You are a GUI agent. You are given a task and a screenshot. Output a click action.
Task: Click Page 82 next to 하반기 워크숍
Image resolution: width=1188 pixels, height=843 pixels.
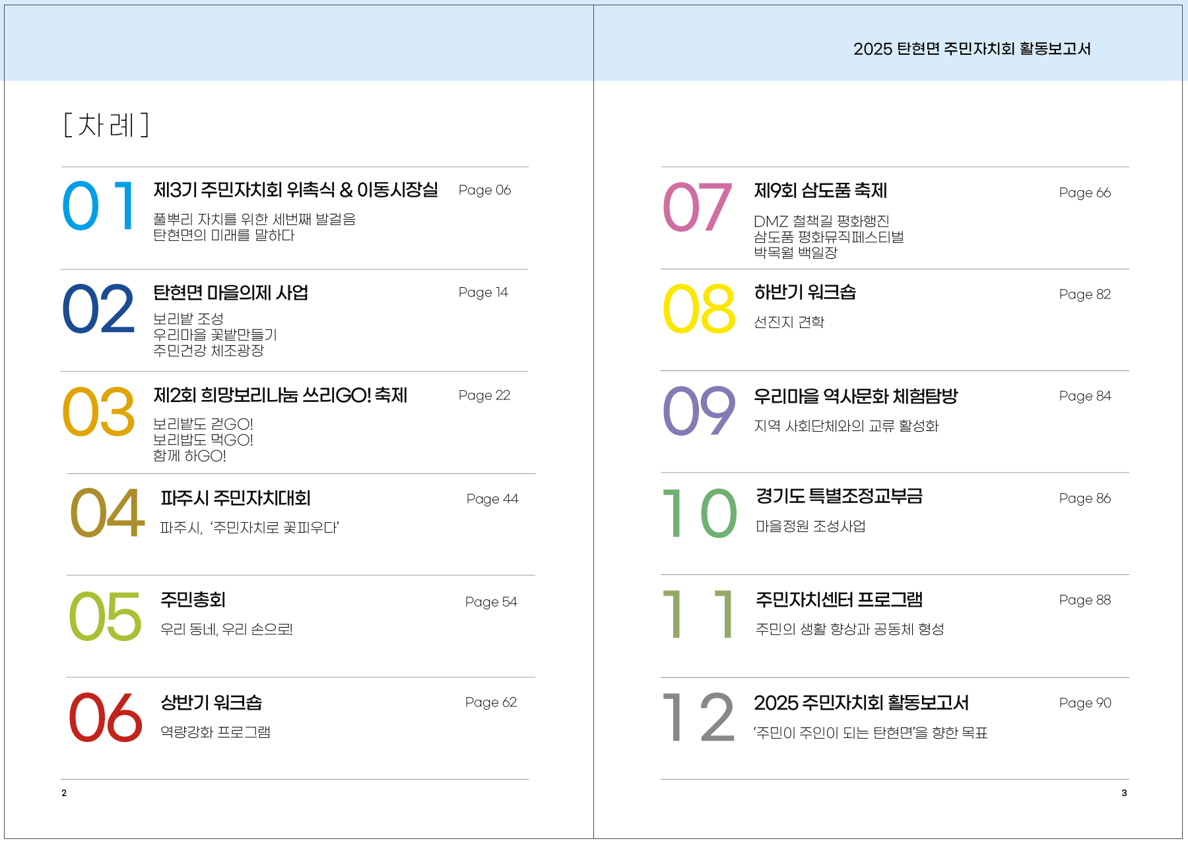pos(1085,294)
